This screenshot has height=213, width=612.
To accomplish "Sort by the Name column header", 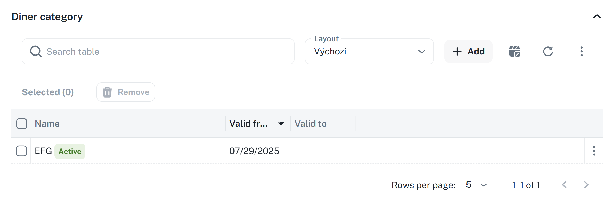I will [x=47, y=124].
